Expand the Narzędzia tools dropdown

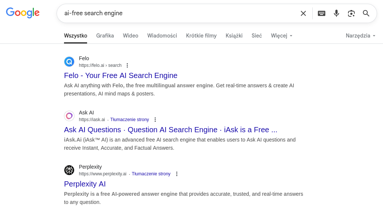pos(361,36)
